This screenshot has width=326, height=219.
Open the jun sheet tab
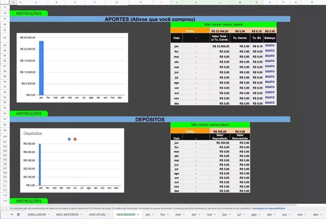pyautogui.click(x=225, y=214)
